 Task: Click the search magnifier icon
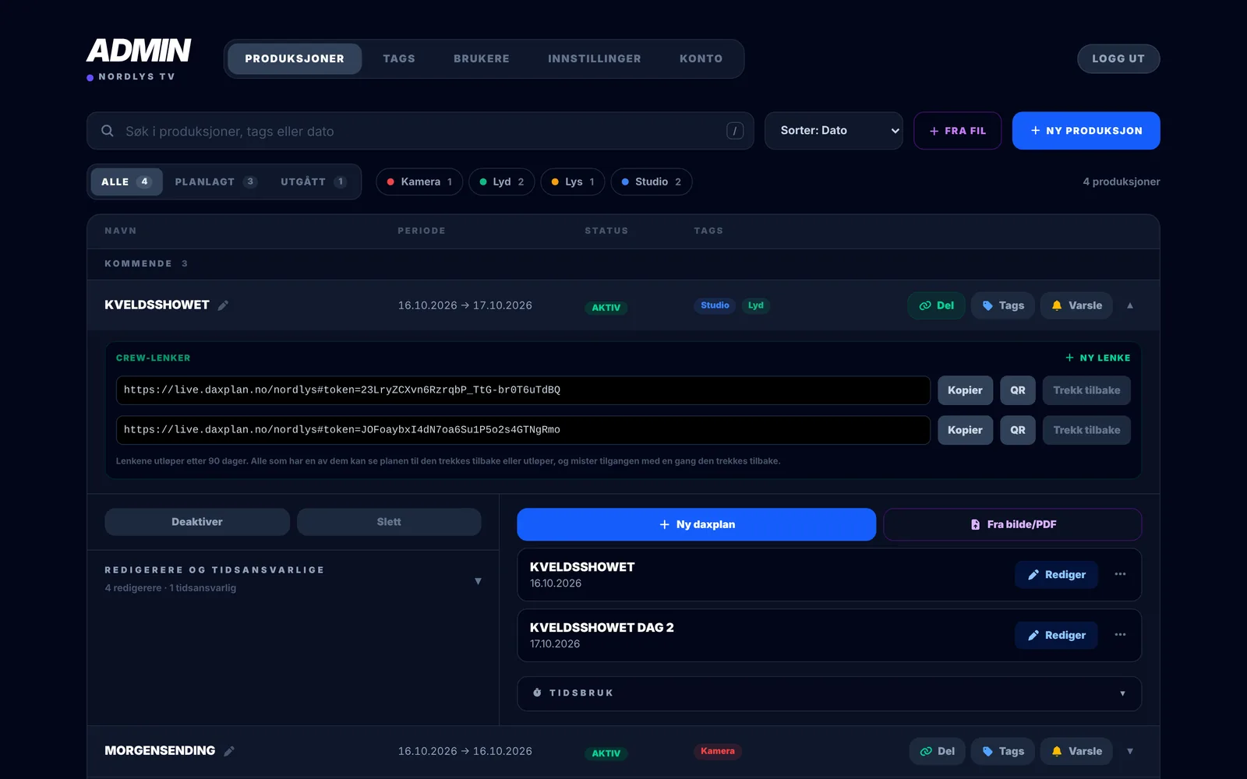[x=108, y=131]
